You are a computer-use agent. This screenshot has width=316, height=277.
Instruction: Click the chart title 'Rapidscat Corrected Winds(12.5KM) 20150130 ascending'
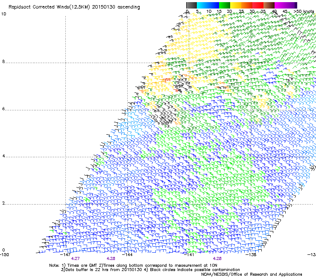point(74,7)
